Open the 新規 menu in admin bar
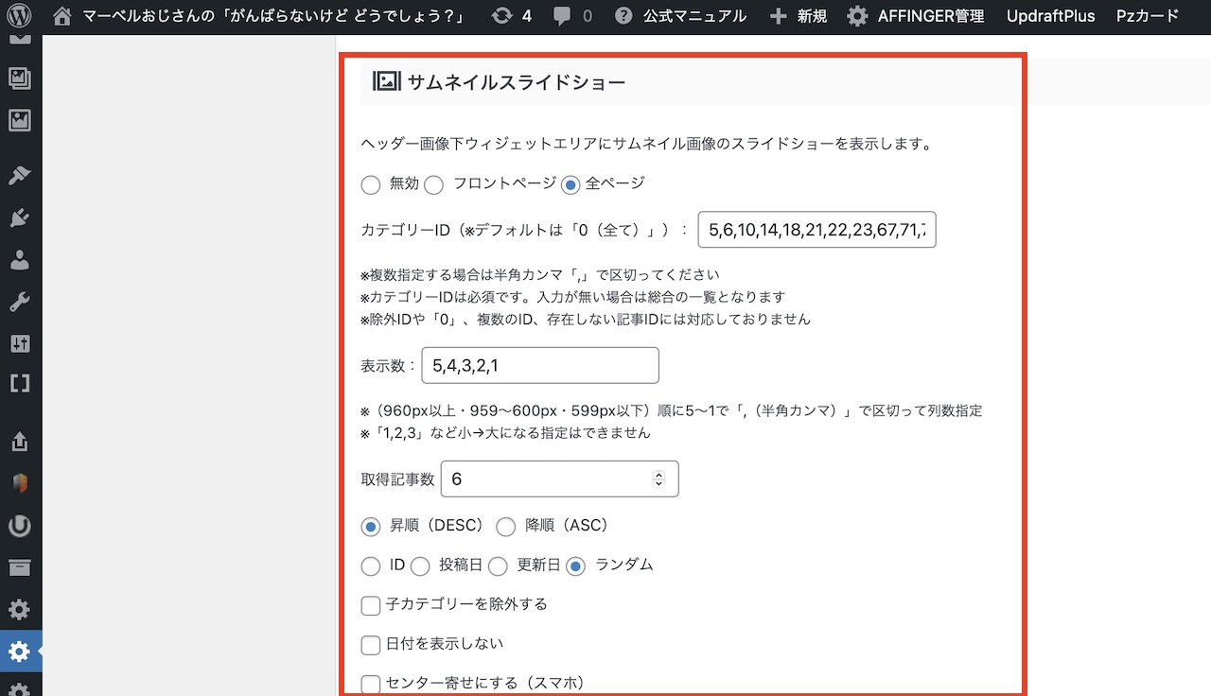The height and width of the screenshot is (696, 1211). 798,16
